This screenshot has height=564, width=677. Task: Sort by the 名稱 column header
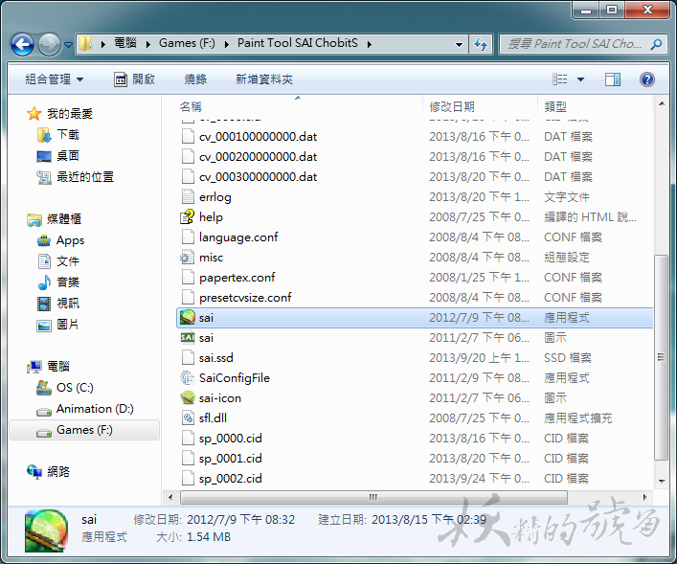point(191,106)
